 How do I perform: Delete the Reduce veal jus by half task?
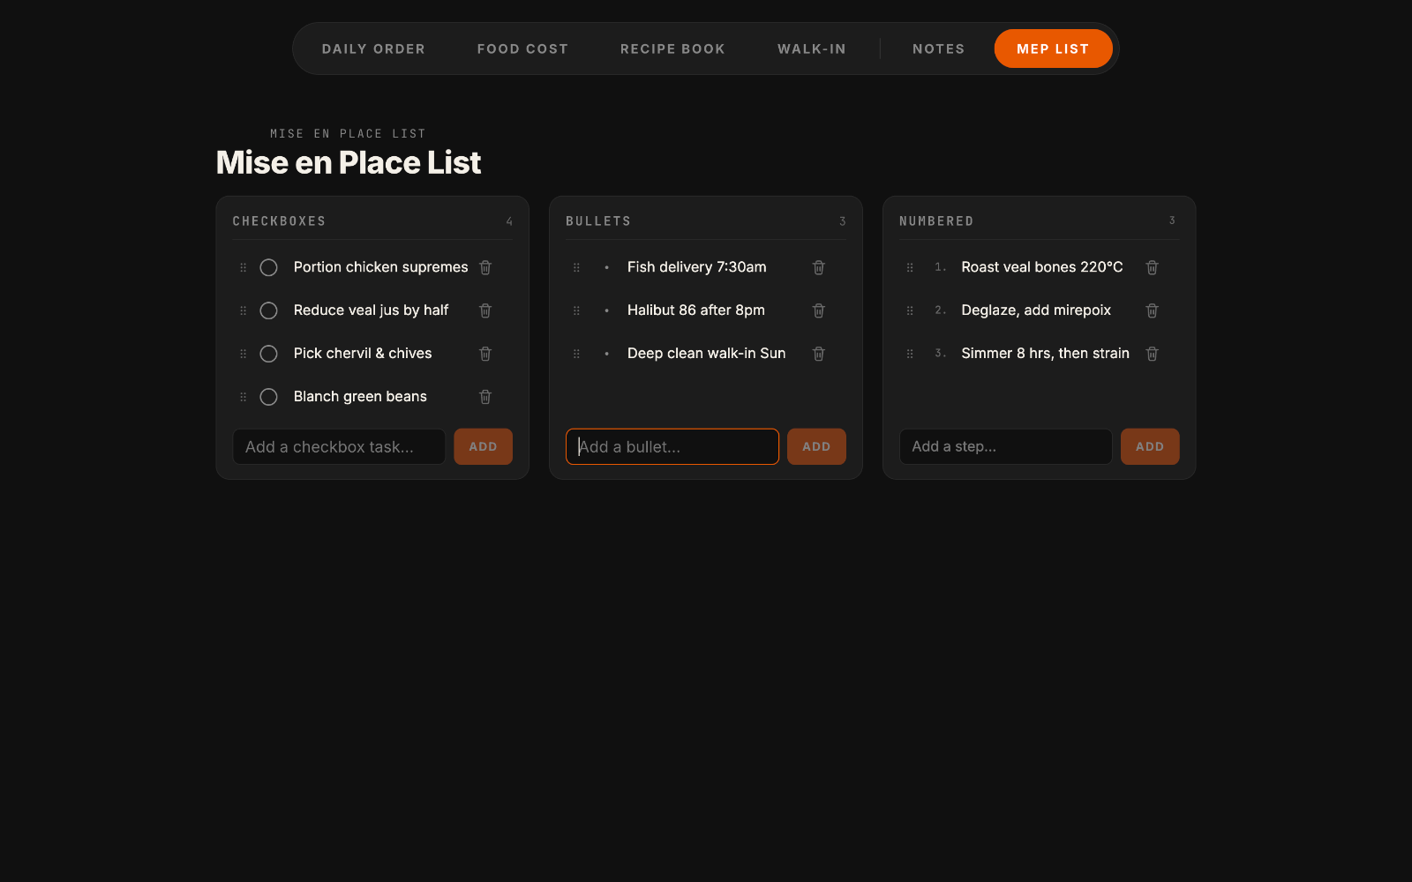tap(485, 310)
